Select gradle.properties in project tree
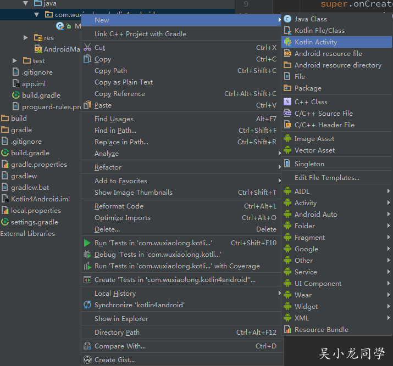This screenshot has height=366, width=393. (39, 165)
